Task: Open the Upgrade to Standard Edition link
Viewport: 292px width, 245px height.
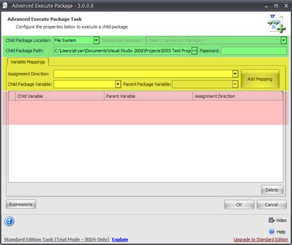Action: coord(261,239)
